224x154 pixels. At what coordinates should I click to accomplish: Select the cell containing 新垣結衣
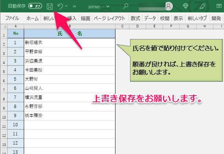[69, 42]
